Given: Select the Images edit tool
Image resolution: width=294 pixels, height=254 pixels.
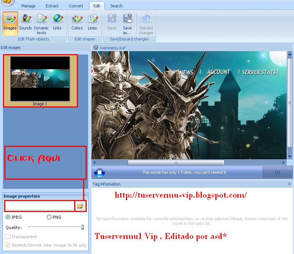Looking at the screenshot, I should [x=10, y=23].
